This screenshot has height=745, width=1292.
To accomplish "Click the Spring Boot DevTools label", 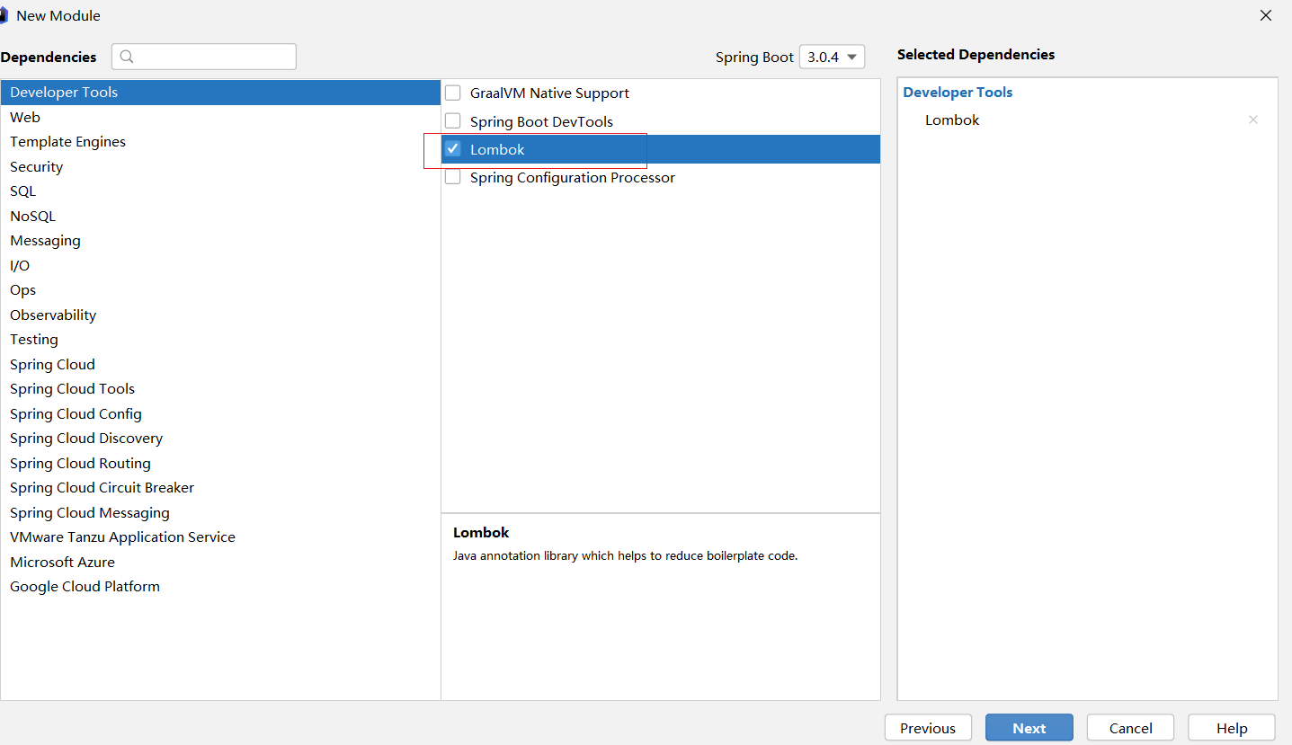I will (541, 121).
